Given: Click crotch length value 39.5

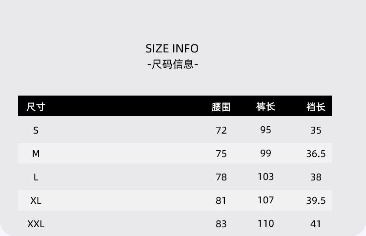Looking at the screenshot, I should pyautogui.click(x=316, y=201).
